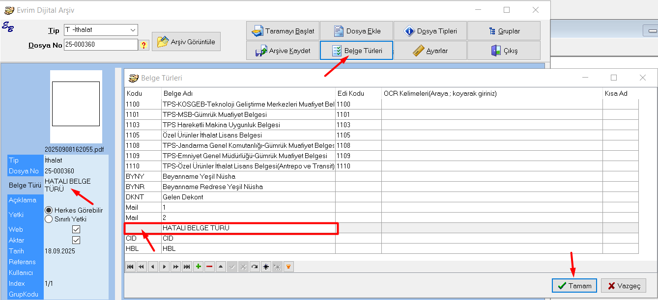This screenshot has height=300, width=658.
Task: Confirm with the Tamam button
Action: click(x=574, y=286)
